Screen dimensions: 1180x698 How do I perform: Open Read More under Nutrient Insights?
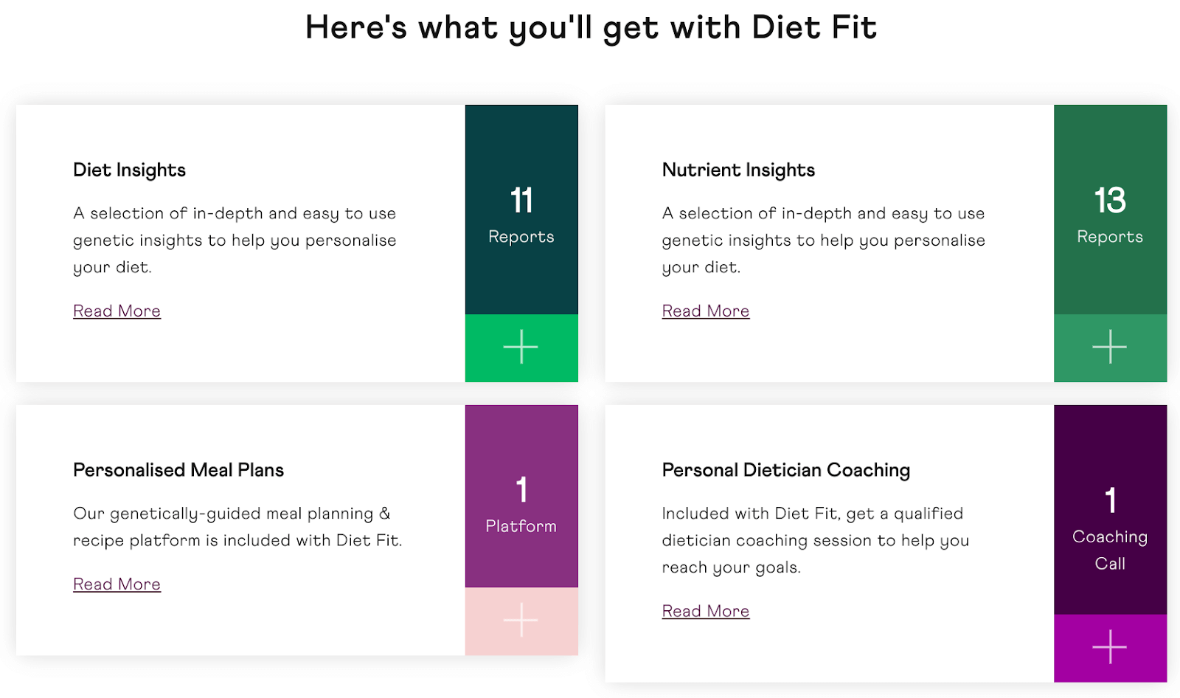[x=706, y=311]
